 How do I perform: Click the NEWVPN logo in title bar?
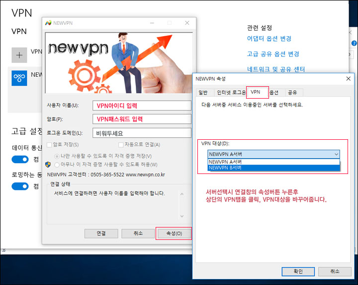point(48,23)
